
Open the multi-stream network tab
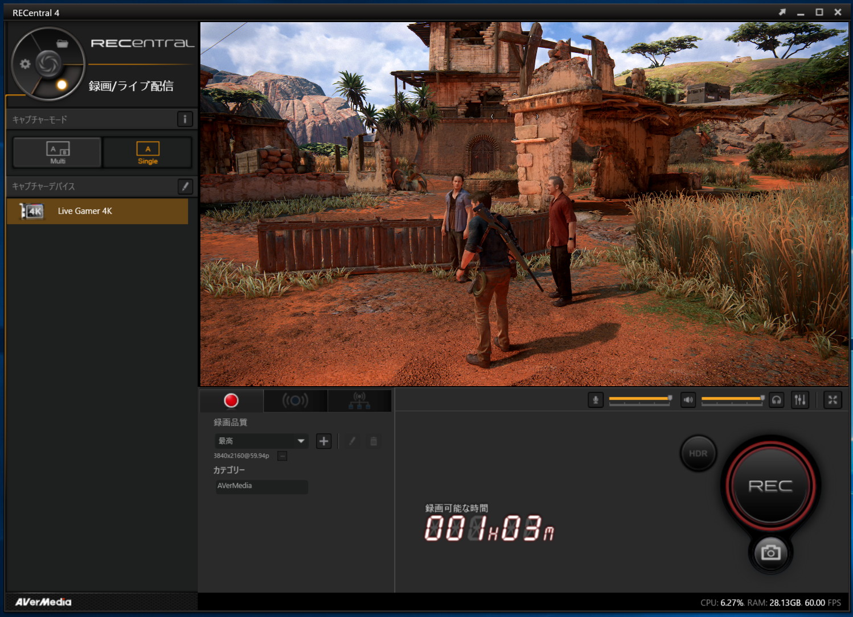[359, 400]
